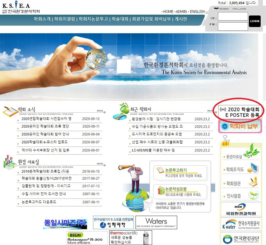The width and height of the screenshot is (266, 245).
Task: Switch to the ENGLISH site link
Action: [197, 12]
